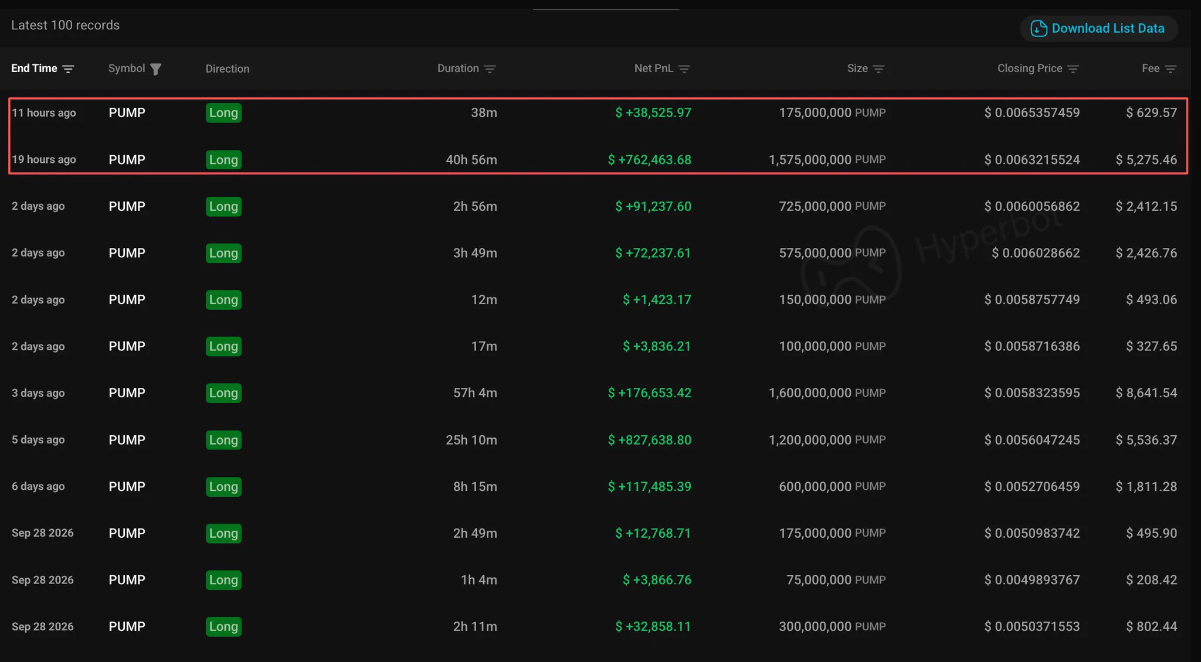This screenshot has width=1201, height=662.
Task: Select Net PnL value $ +762,463.68
Action: click(650, 159)
